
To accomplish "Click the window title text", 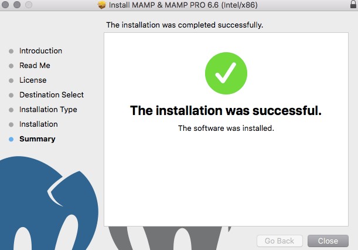I will pyautogui.click(x=183, y=5).
